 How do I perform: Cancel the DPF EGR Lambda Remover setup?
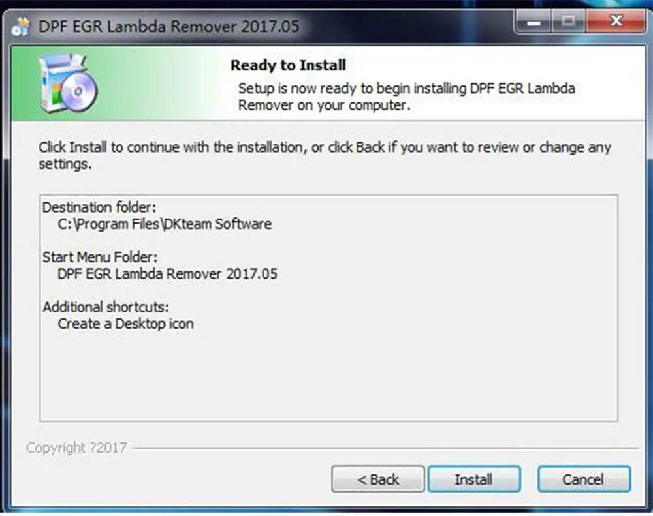(584, 479)
